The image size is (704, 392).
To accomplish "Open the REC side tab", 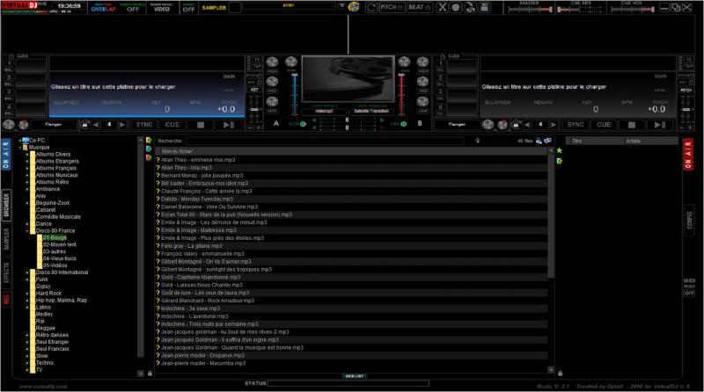I will (6, 299).
